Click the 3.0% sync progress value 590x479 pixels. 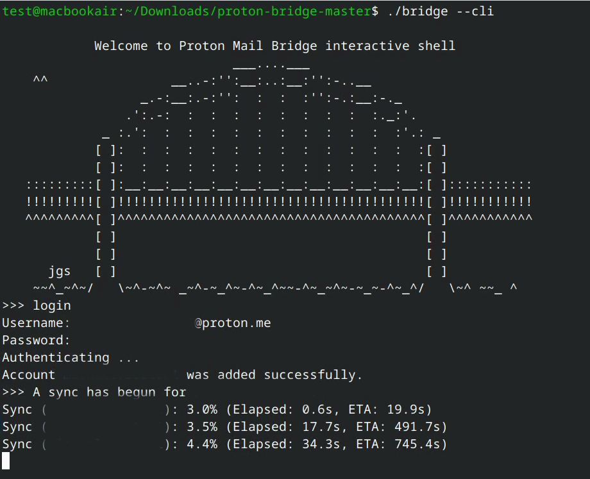(202, 410)
